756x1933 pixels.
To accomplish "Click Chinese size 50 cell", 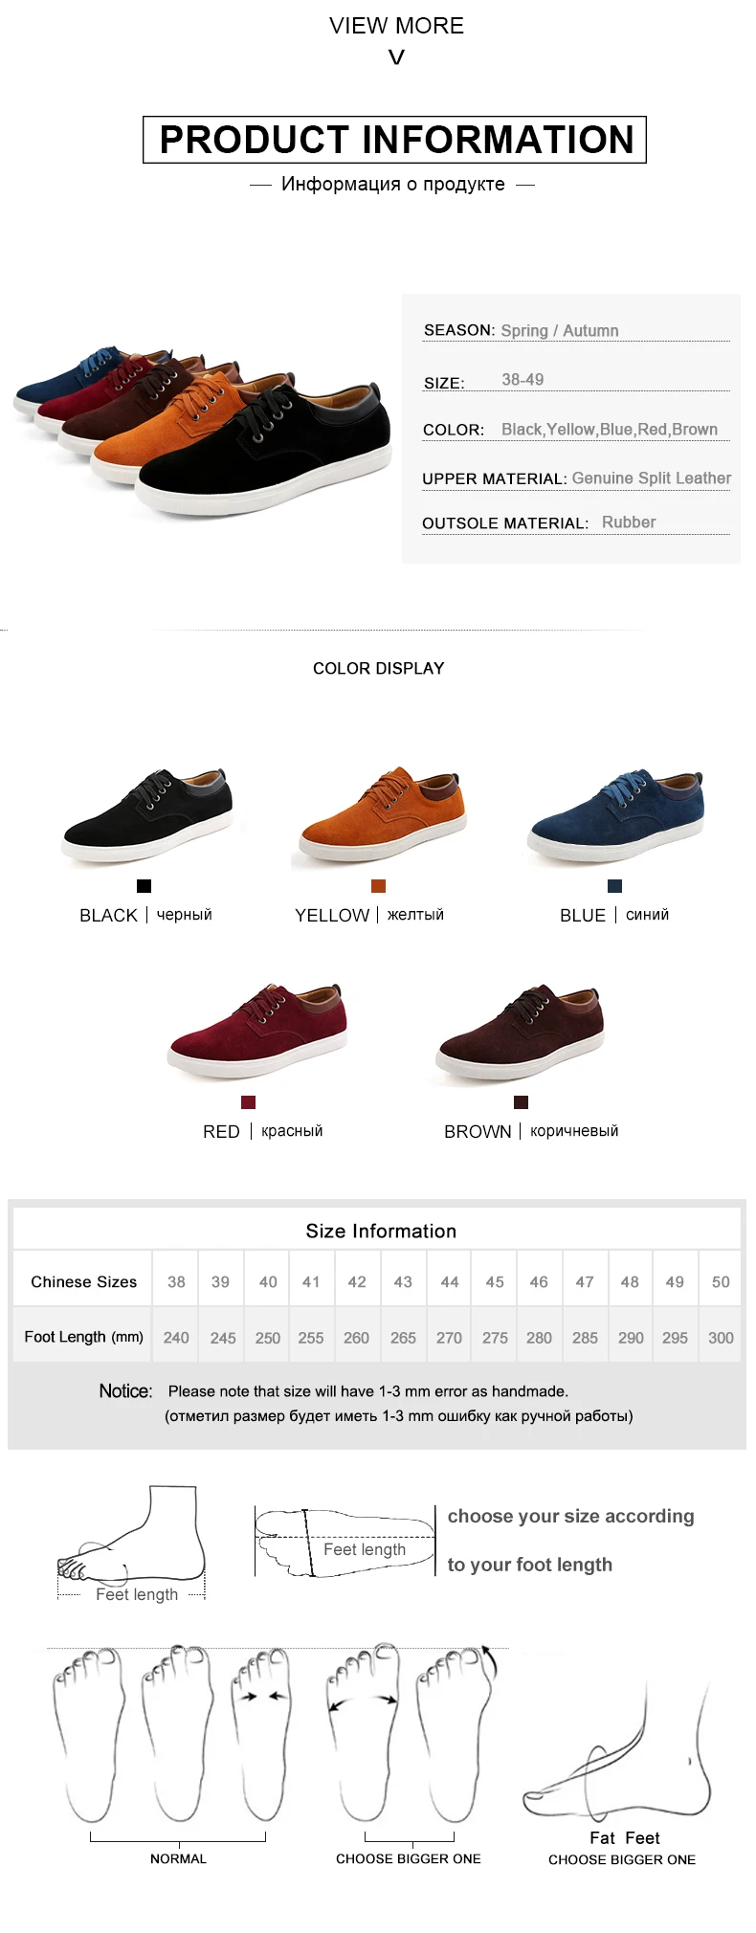I will pos(721,1281).
